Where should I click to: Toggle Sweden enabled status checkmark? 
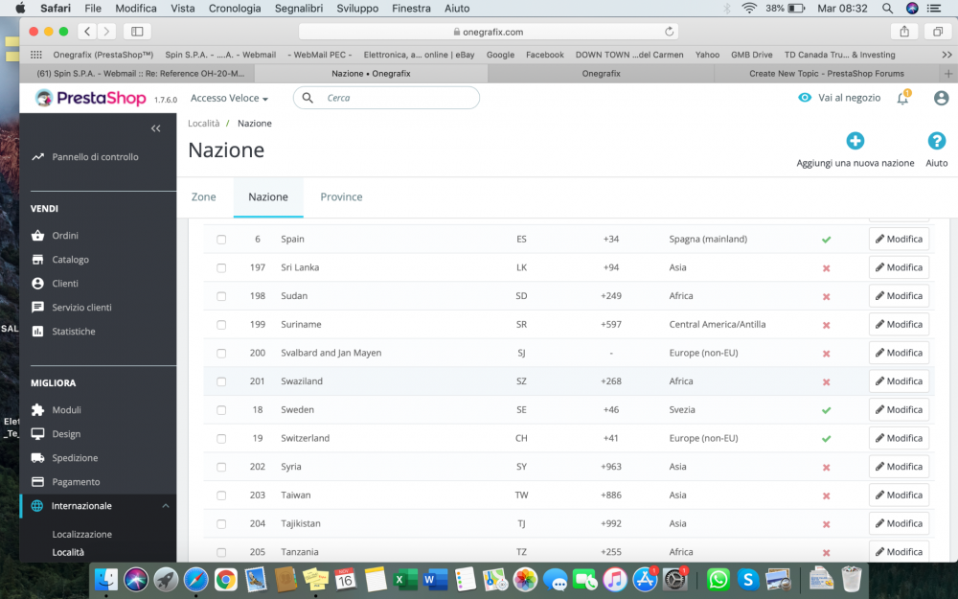[x=826, y=410]
